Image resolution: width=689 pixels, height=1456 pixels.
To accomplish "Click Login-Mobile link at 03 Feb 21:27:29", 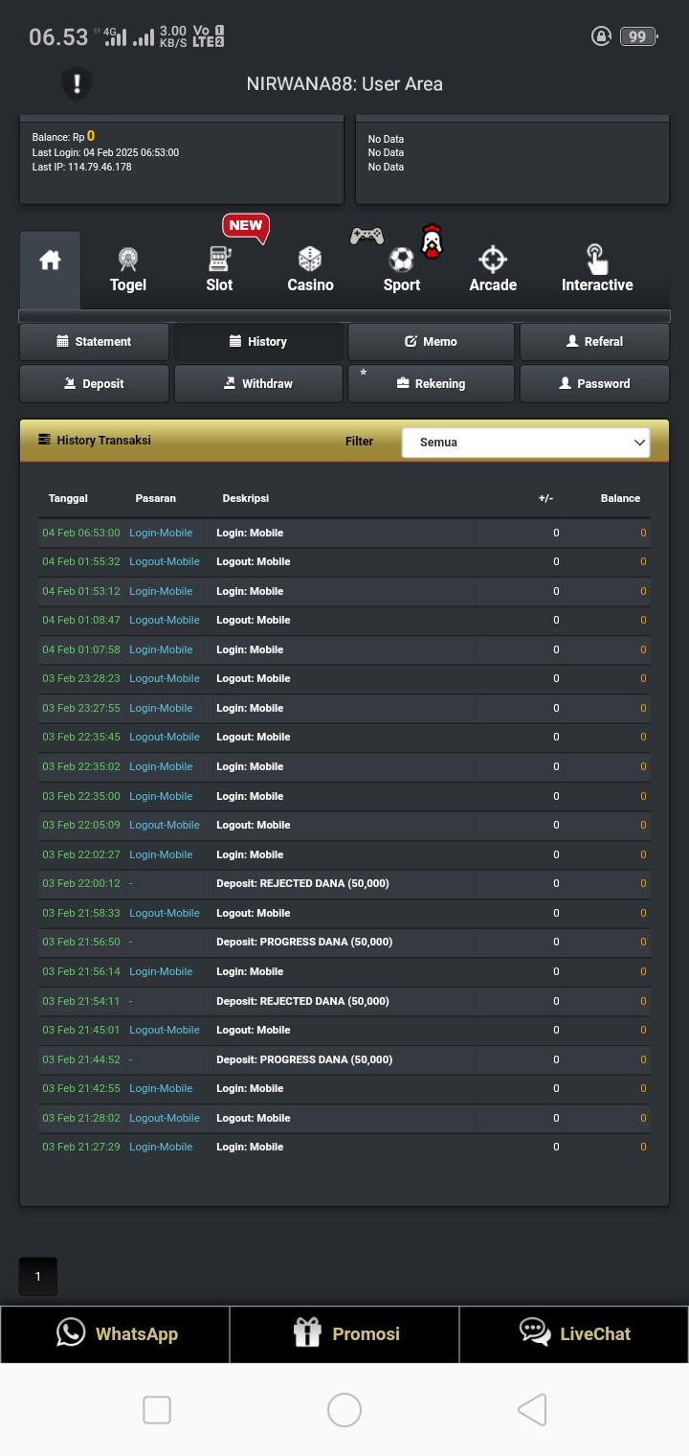I will (161, 1147).
